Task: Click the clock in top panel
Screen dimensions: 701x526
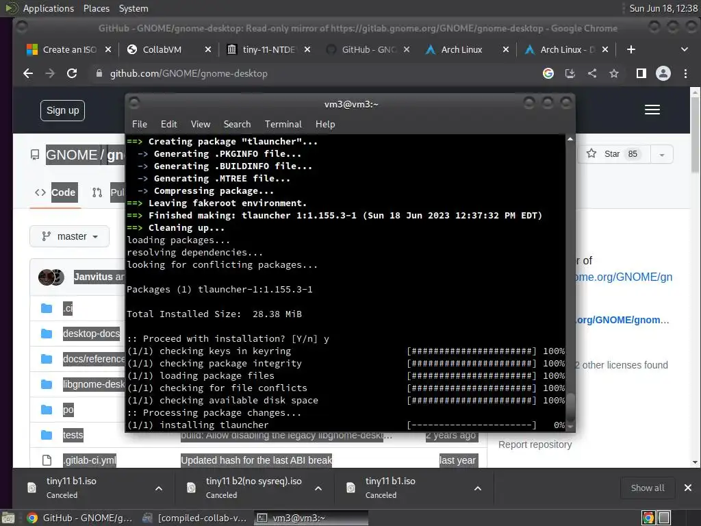Action: coord(663,8)
